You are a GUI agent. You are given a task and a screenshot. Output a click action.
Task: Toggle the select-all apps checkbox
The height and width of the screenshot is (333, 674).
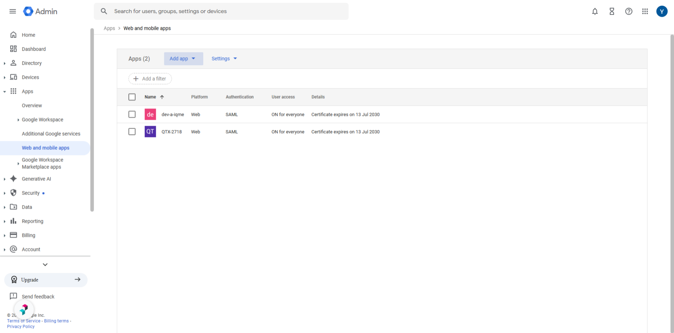132,97
